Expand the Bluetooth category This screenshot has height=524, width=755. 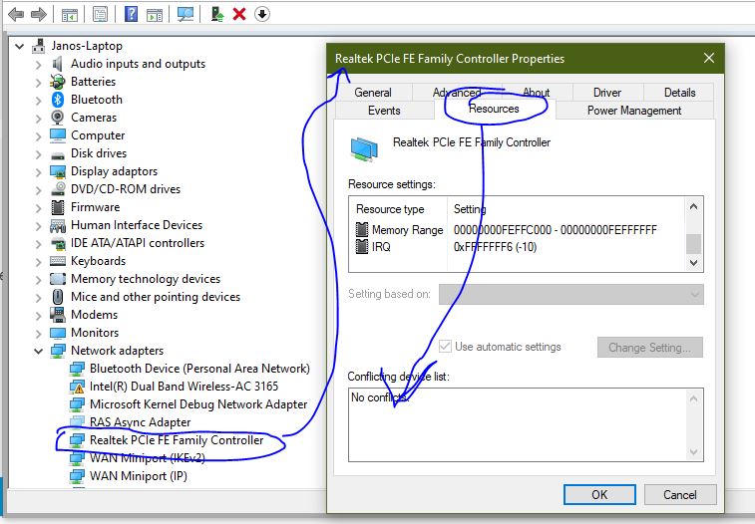click(x=39, y=100)
